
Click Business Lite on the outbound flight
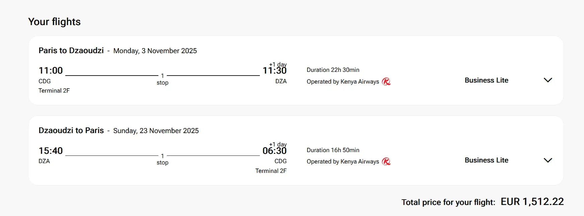point(486,80)
